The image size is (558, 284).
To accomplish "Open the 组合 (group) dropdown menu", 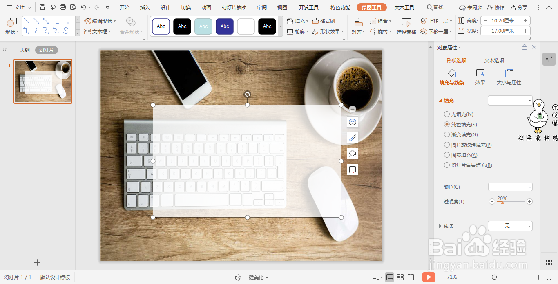I will coord(382,21).
